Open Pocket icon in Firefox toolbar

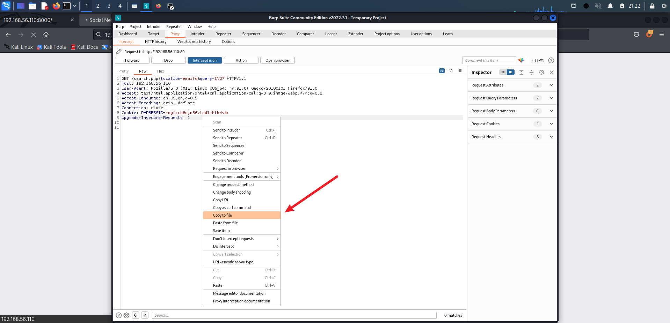tap(636, 34)
